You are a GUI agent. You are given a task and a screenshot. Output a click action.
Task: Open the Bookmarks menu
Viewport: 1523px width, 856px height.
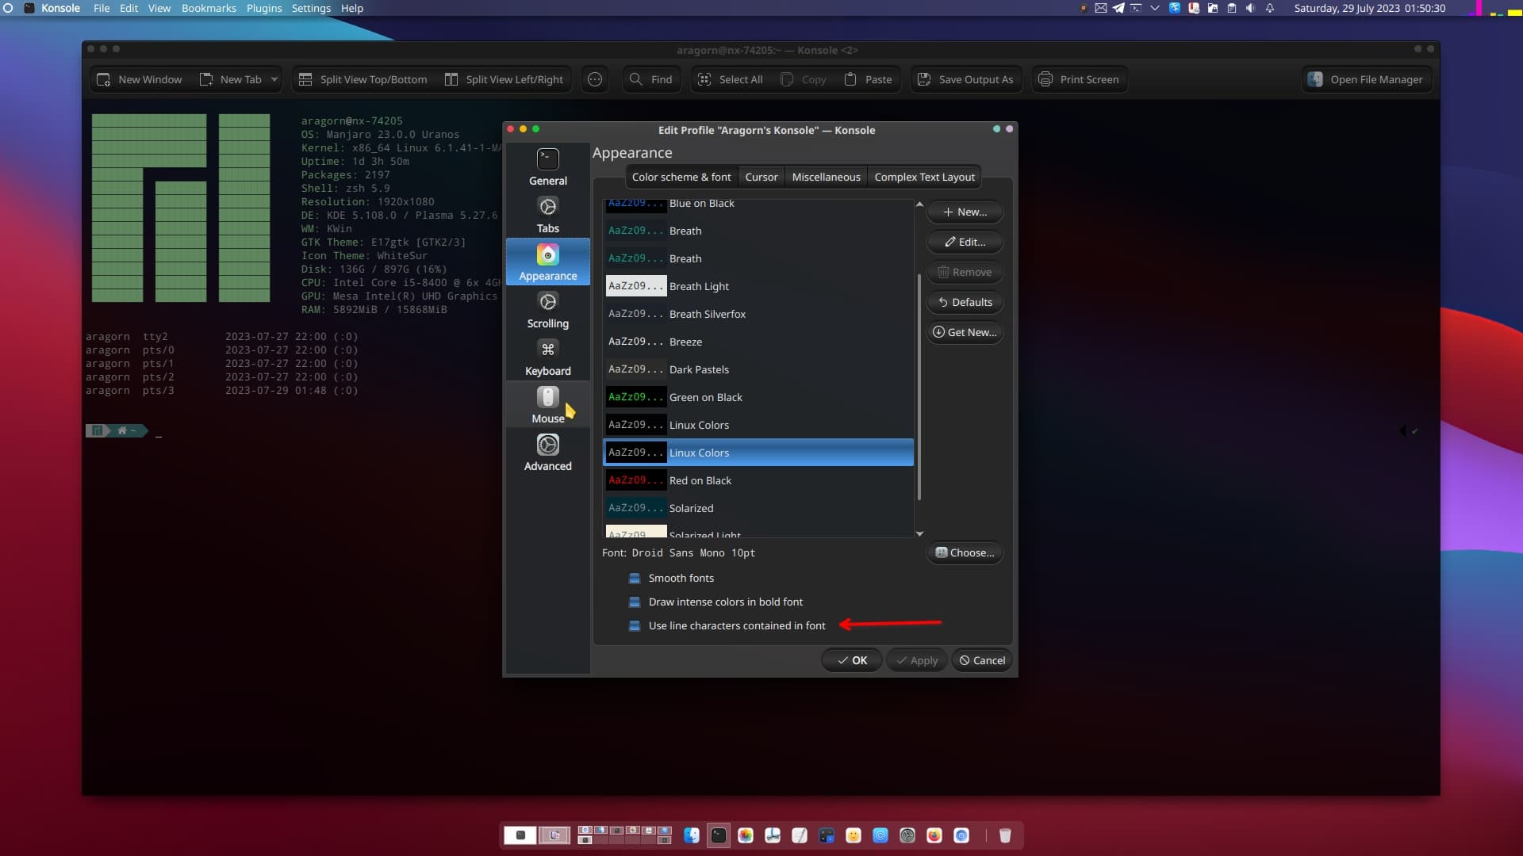click(x=209, y=8)
